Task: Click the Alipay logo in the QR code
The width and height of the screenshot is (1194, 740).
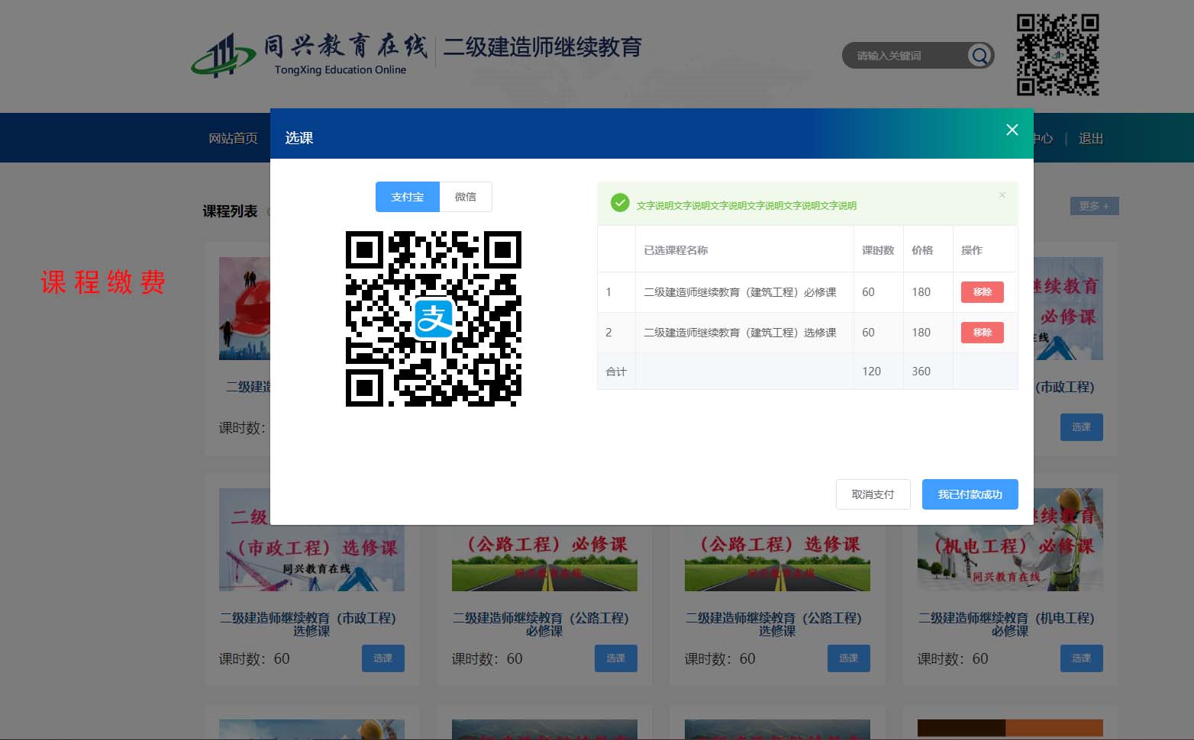Action: (434, 319)
